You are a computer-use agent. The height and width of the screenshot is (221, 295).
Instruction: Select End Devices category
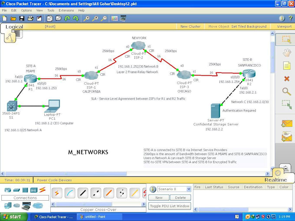tap(8, 205)
